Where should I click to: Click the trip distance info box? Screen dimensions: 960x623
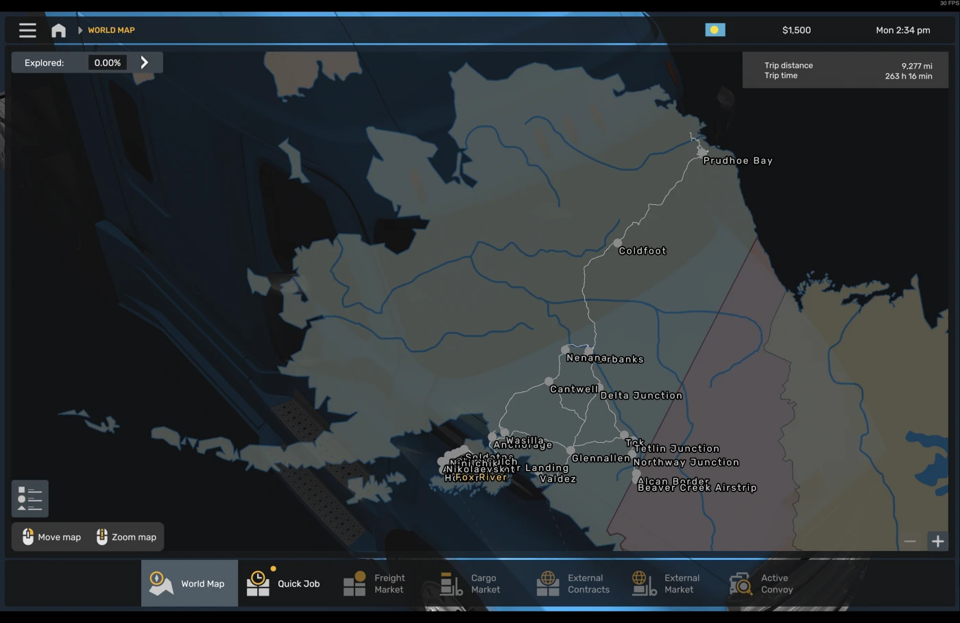pos(845,69)
